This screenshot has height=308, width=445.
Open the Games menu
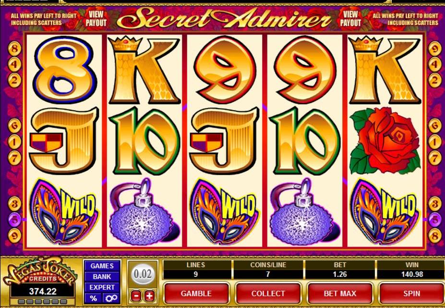102,266
